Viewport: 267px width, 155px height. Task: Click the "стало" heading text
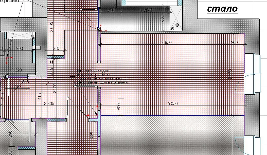(x=222, y=9)
